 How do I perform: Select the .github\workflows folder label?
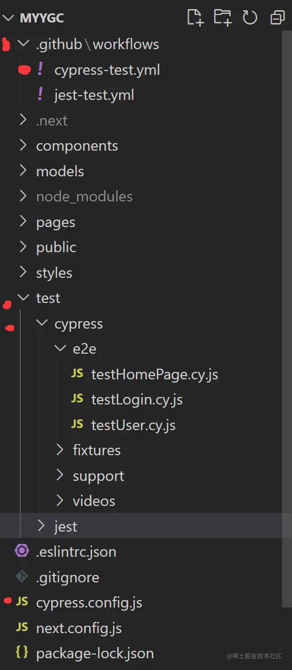point(98,44)
